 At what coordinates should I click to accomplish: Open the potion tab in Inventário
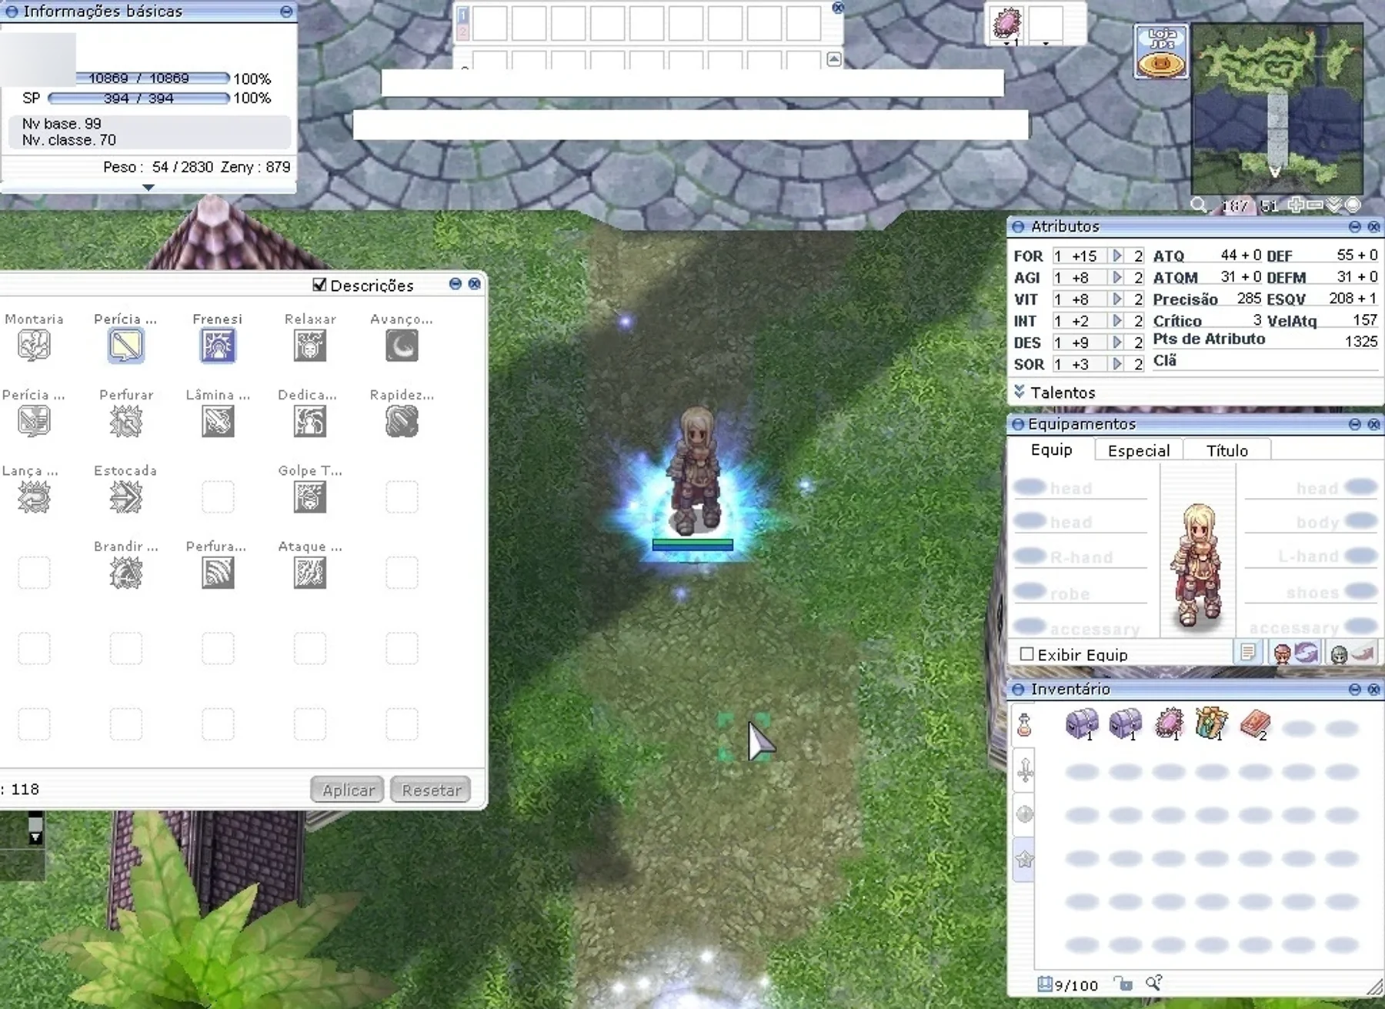pos(1024,725)
